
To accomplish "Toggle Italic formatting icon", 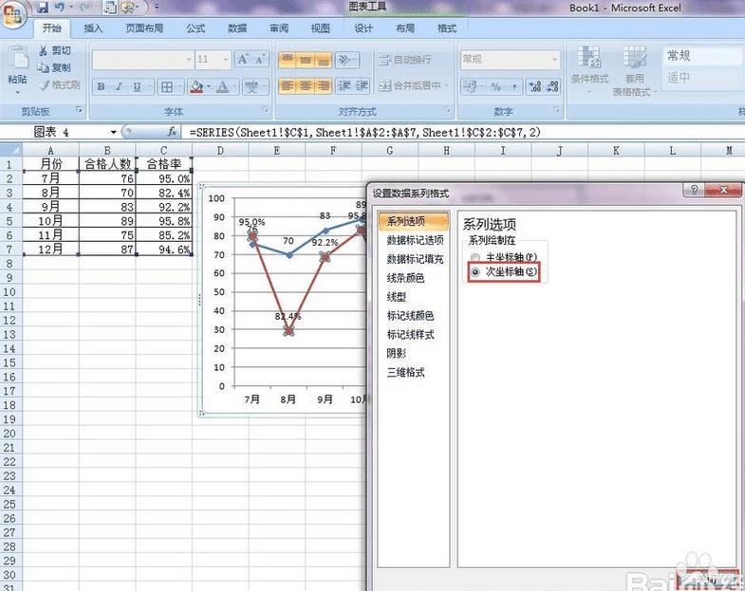I will pos(119,87).
